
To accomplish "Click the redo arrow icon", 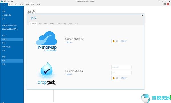I will coord(12,1).
